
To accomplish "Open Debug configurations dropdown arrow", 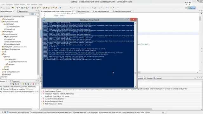I will point(20,8).
